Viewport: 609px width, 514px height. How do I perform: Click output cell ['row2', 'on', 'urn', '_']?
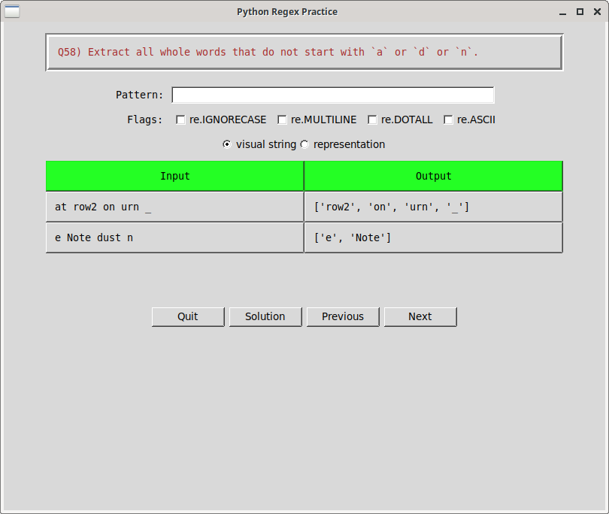[434, 207]
